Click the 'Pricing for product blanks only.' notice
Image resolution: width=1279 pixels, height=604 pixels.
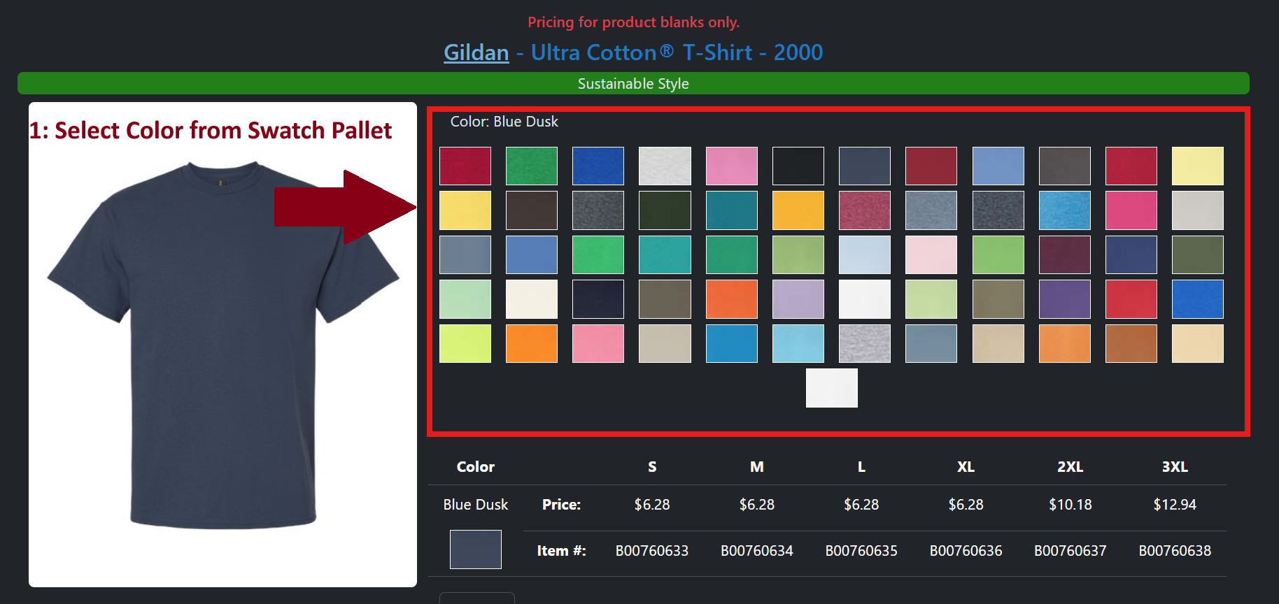(x=633, y=22)
